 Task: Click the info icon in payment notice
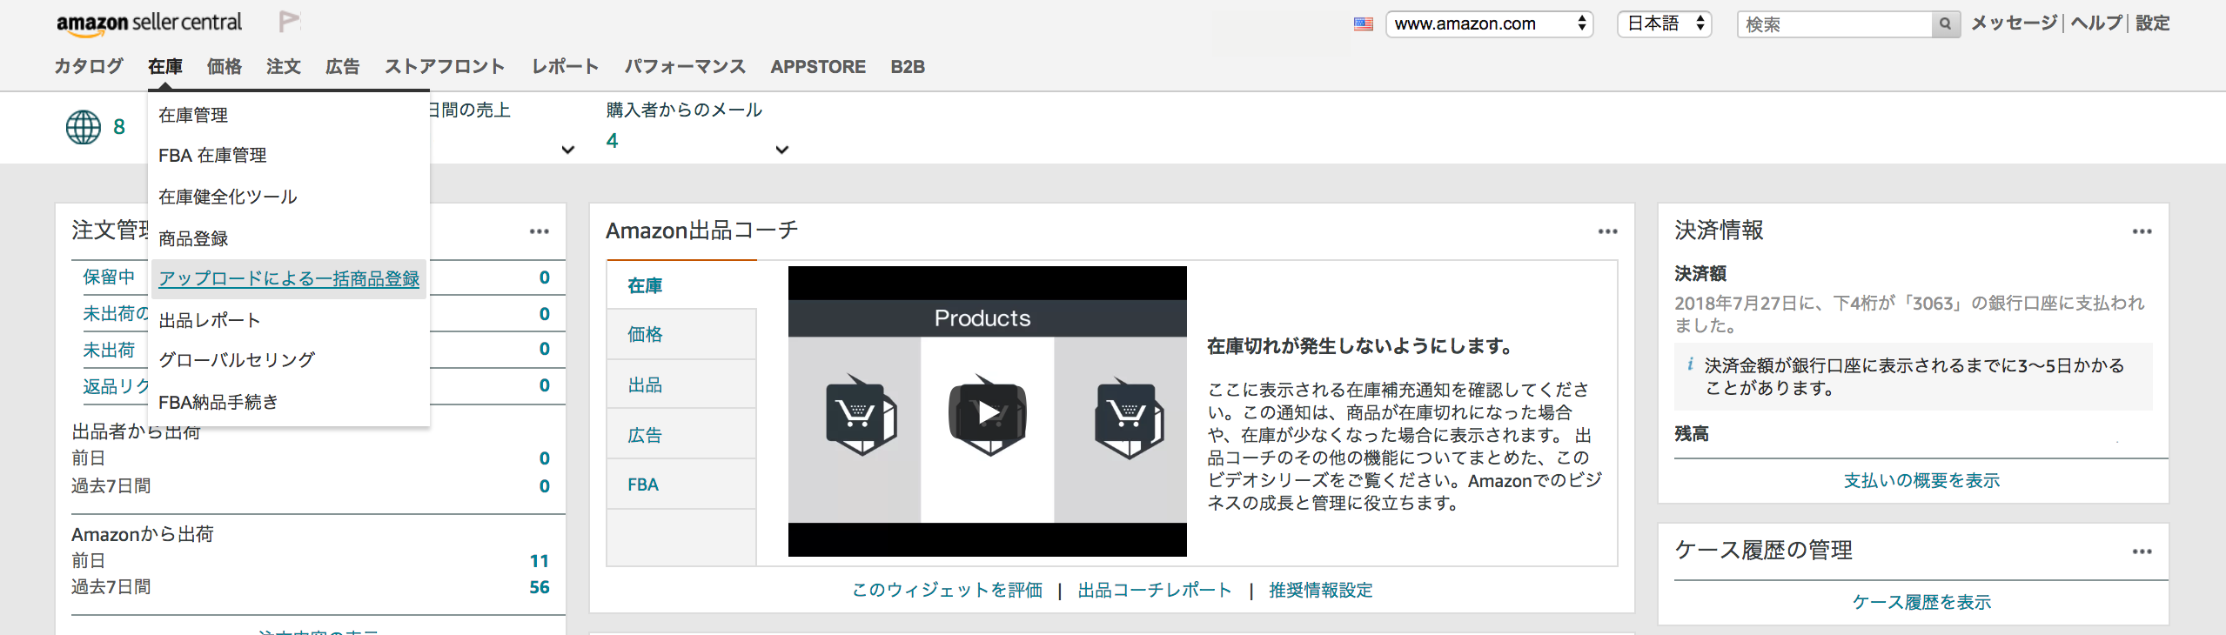coord(1690,364)
